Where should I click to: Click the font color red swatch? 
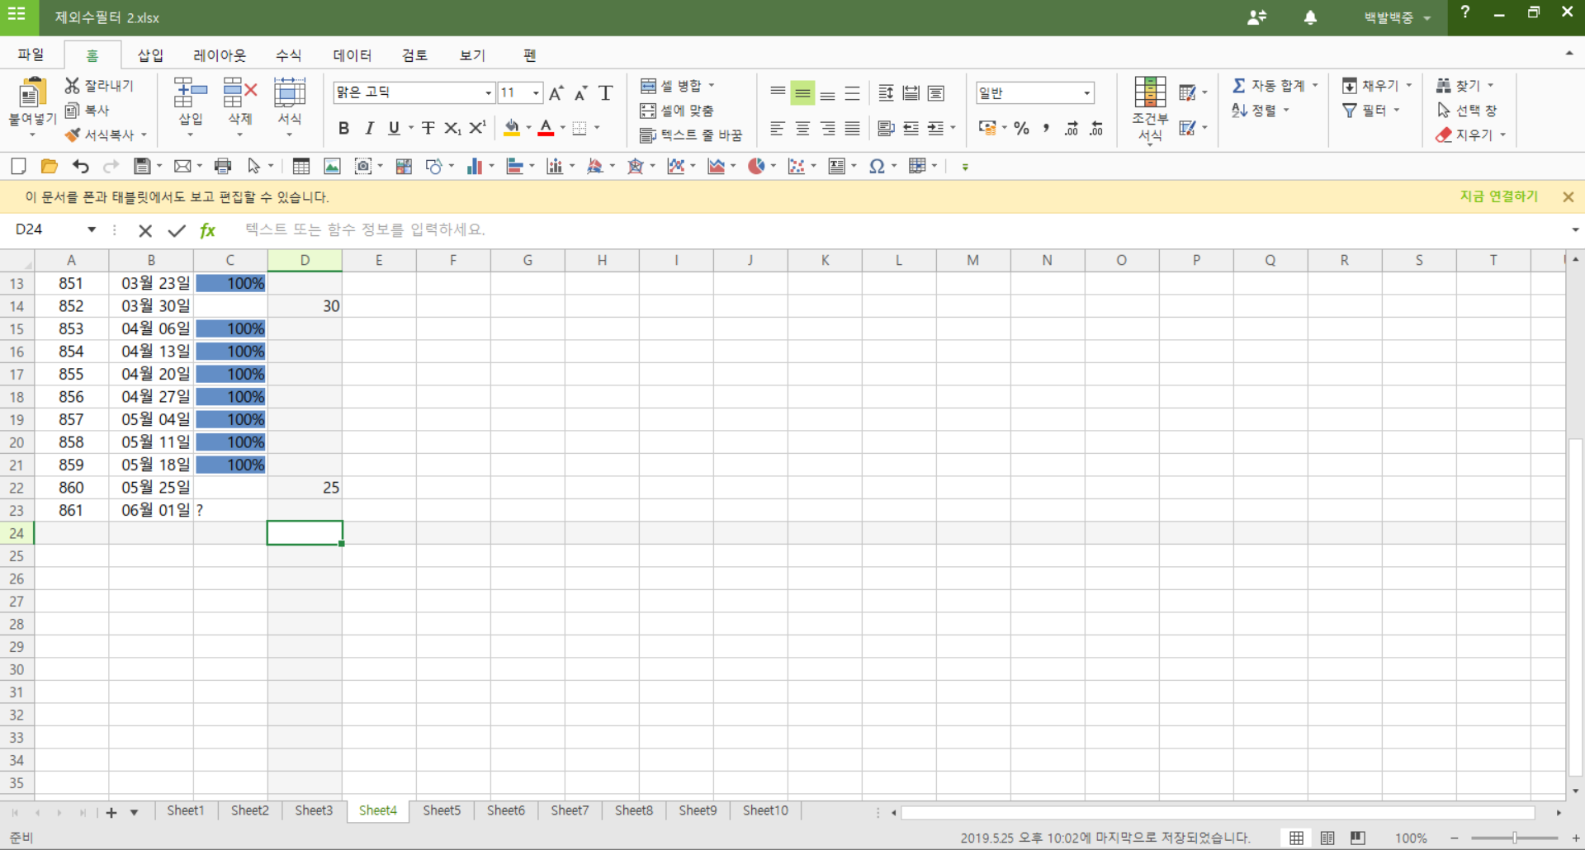click(x=546, y=128)
